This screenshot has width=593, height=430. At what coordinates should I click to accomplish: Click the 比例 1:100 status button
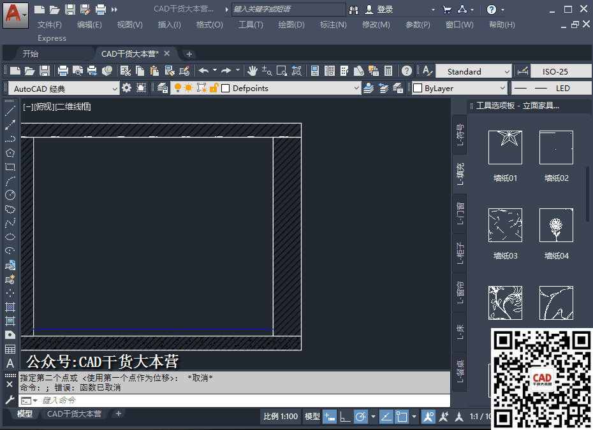tap(281, 417)
